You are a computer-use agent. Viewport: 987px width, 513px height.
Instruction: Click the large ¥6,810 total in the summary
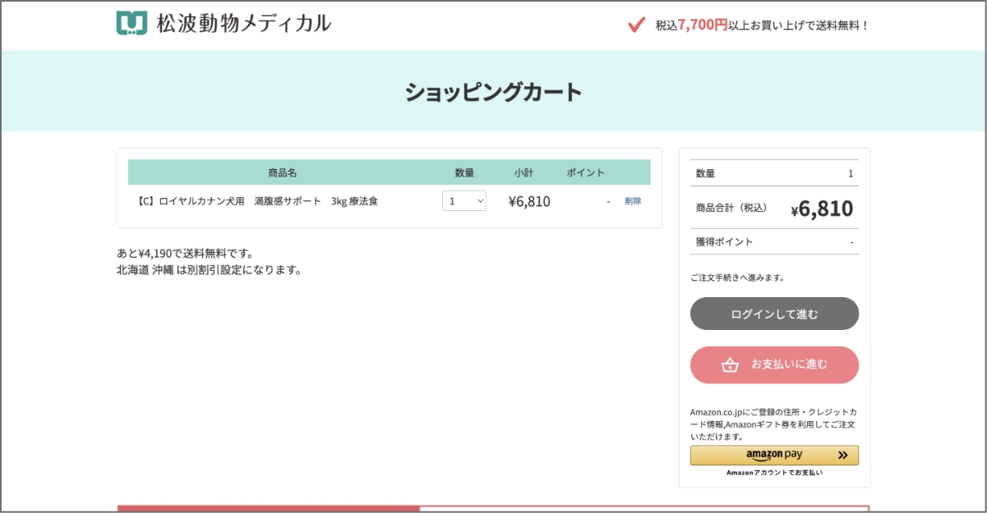click(x=822, y=208)
